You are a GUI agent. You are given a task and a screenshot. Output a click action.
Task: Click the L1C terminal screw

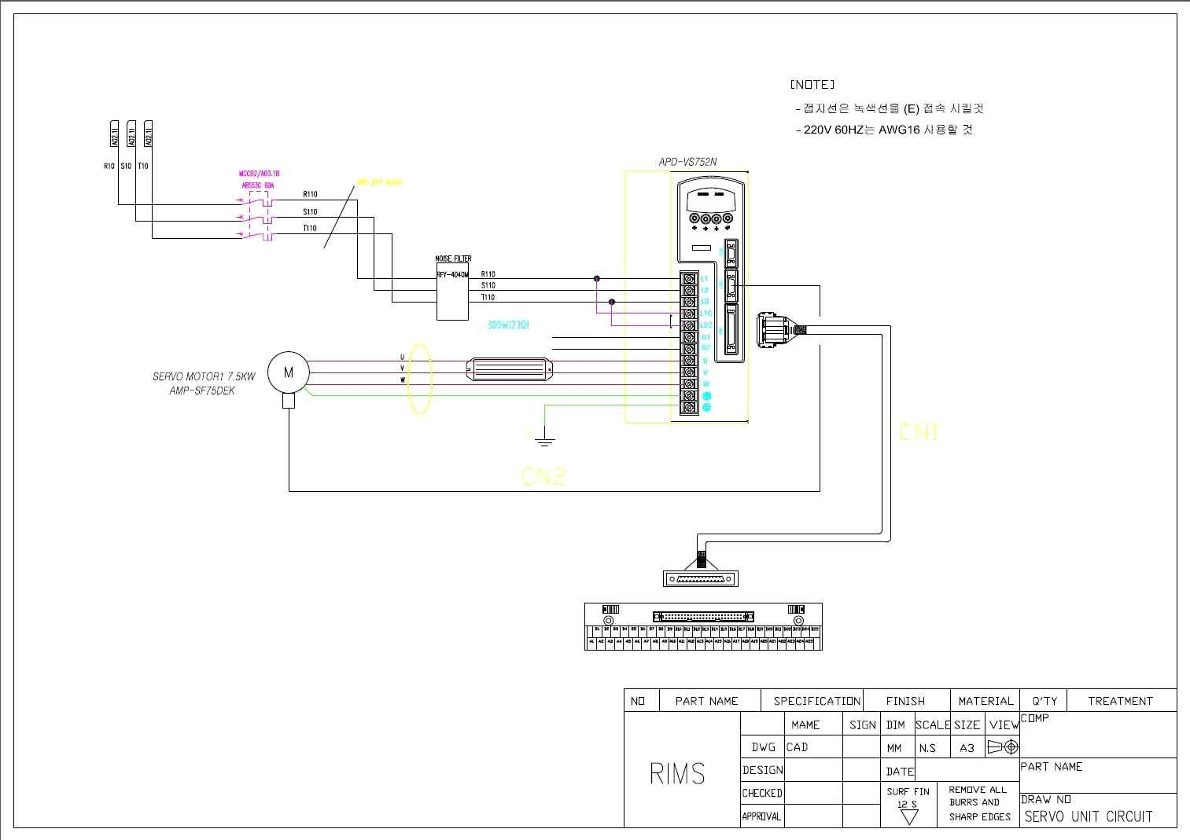point(690,314)
